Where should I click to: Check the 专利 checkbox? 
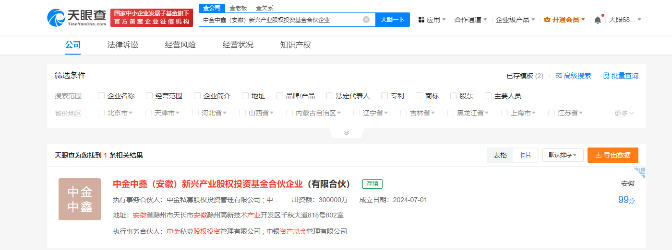[x=384, y=96]
